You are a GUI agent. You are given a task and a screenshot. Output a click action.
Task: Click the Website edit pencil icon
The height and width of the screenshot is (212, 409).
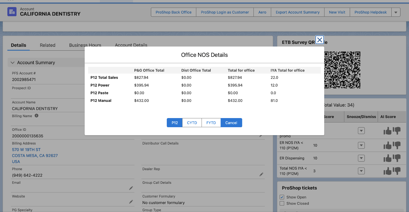point(131,202)
